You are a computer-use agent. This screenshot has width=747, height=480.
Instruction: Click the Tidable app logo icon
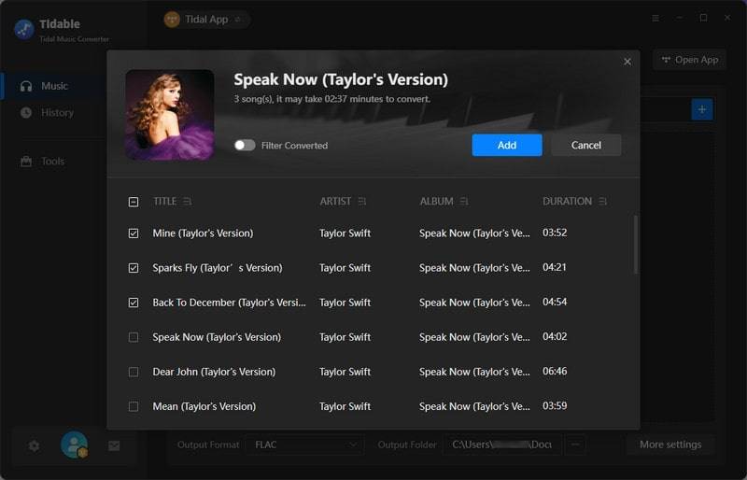click(x=24, y=30)
